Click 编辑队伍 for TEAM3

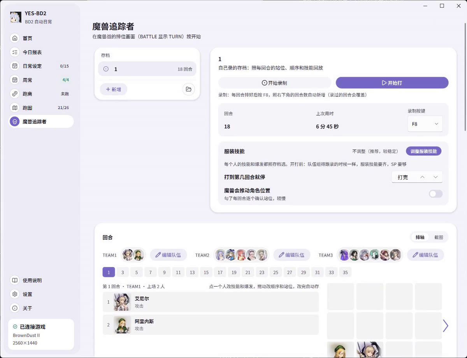click(x=425, y=255)
